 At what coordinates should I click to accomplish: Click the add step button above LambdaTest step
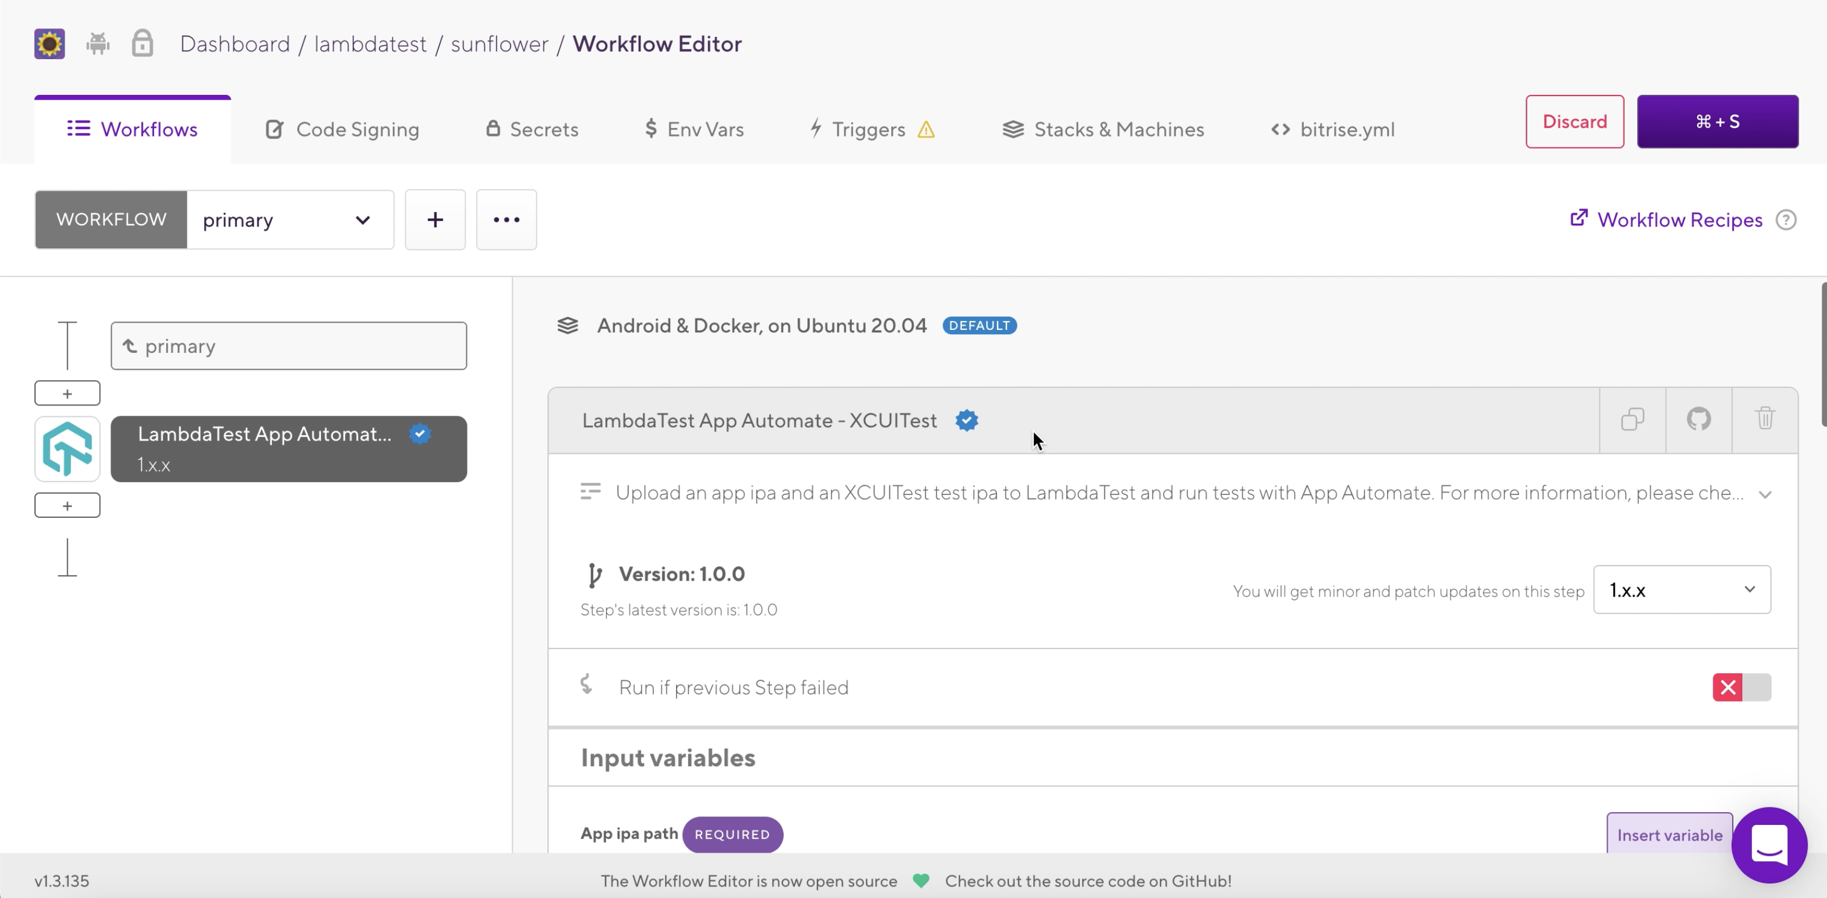[66, 392]
